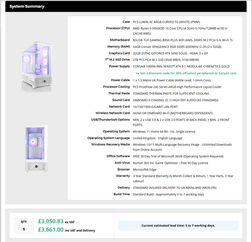Select the PCS FrostFlow 240 liquid cooler text

[177, 87]
